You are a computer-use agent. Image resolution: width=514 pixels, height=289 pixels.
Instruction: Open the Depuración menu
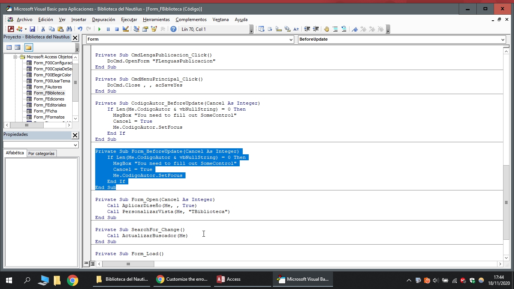coord(103,20)
